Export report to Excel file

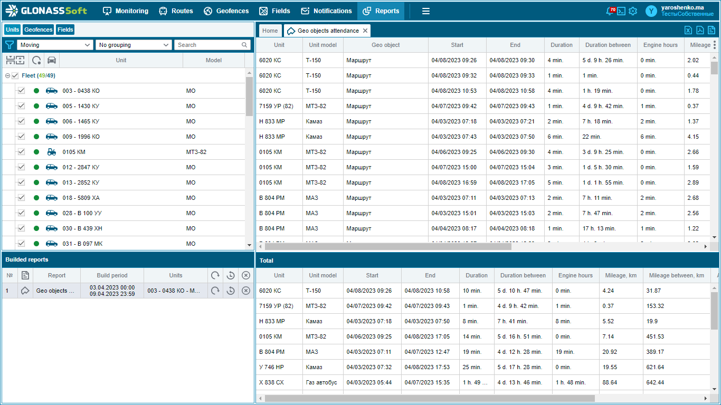[x=688, y=30]
